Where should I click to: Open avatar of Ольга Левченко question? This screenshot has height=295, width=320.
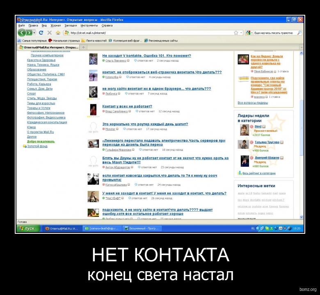(x=93, y=59)
